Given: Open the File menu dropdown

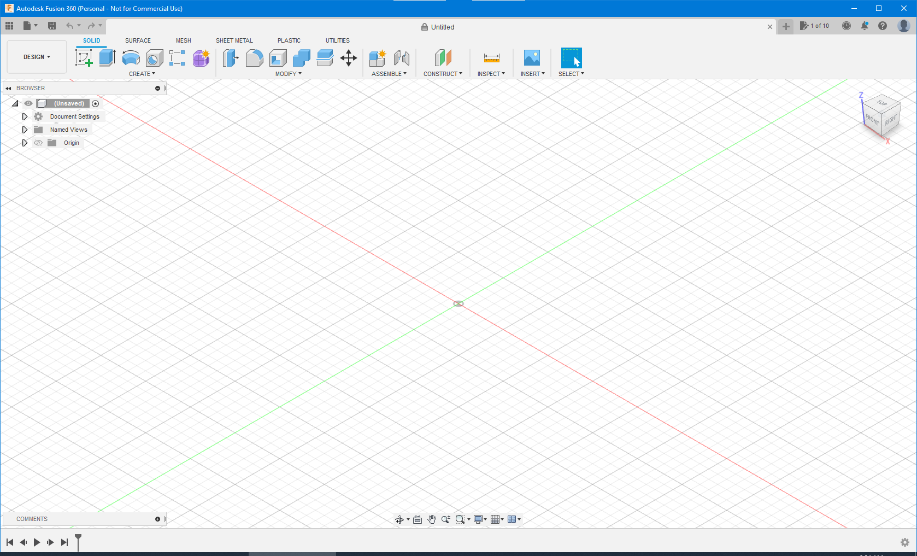Looking at the screenshot, I should (x=31, y=26).
